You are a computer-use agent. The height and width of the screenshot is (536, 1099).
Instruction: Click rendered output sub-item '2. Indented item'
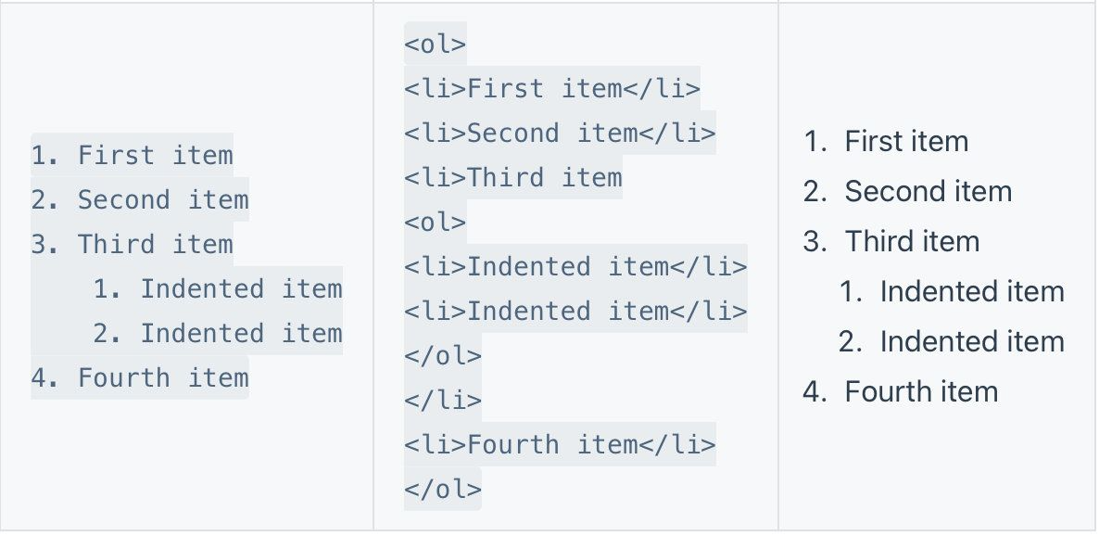[x=971, y=342]
